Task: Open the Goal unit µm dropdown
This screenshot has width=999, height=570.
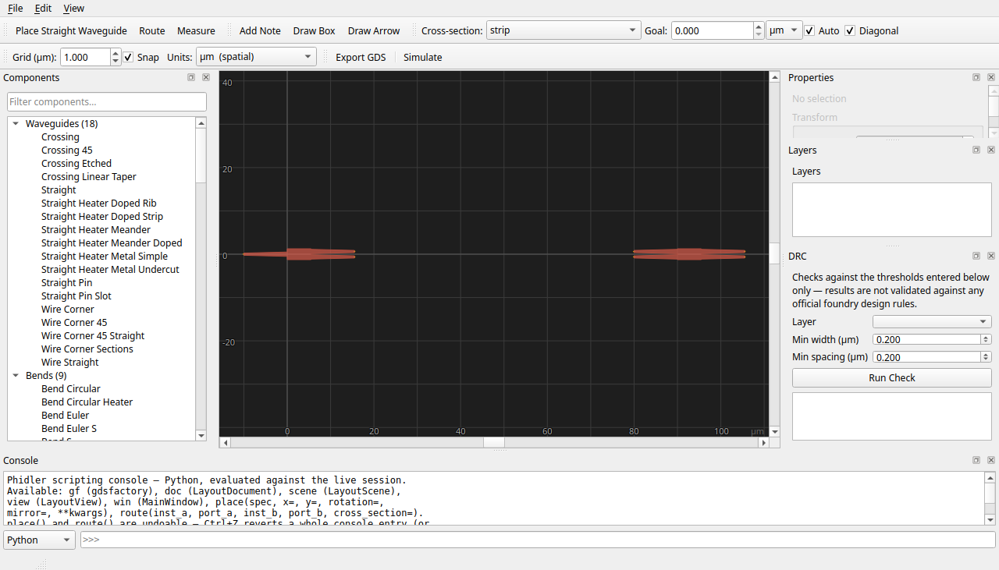Action: [x=784, y=30]
